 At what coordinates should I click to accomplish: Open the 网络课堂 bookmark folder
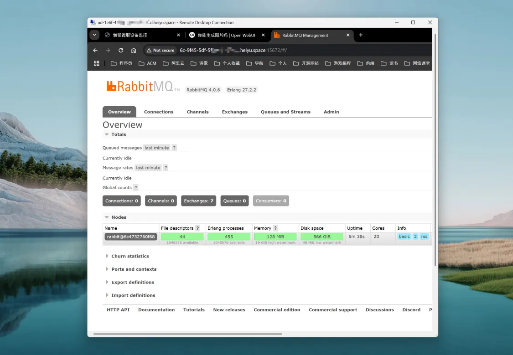pos(417,63)
